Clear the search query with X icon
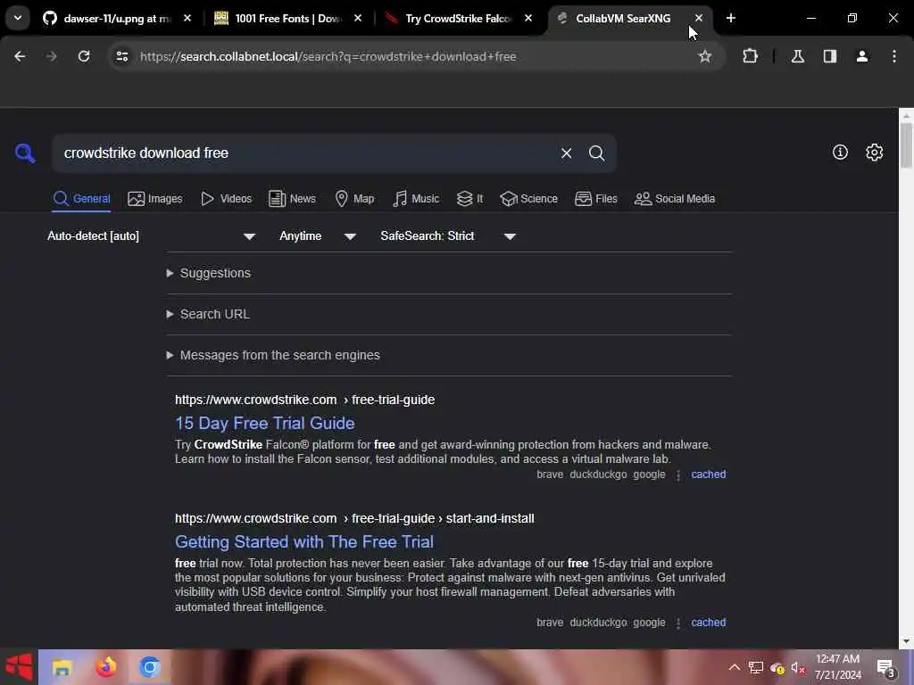This screenshot has height=685, width=914. (x=566, y=153)
